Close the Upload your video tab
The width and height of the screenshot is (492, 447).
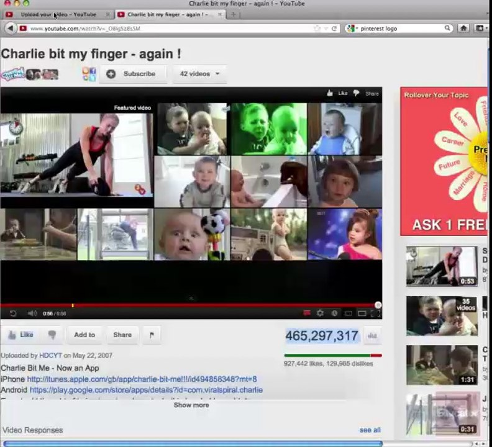(108, 14)
